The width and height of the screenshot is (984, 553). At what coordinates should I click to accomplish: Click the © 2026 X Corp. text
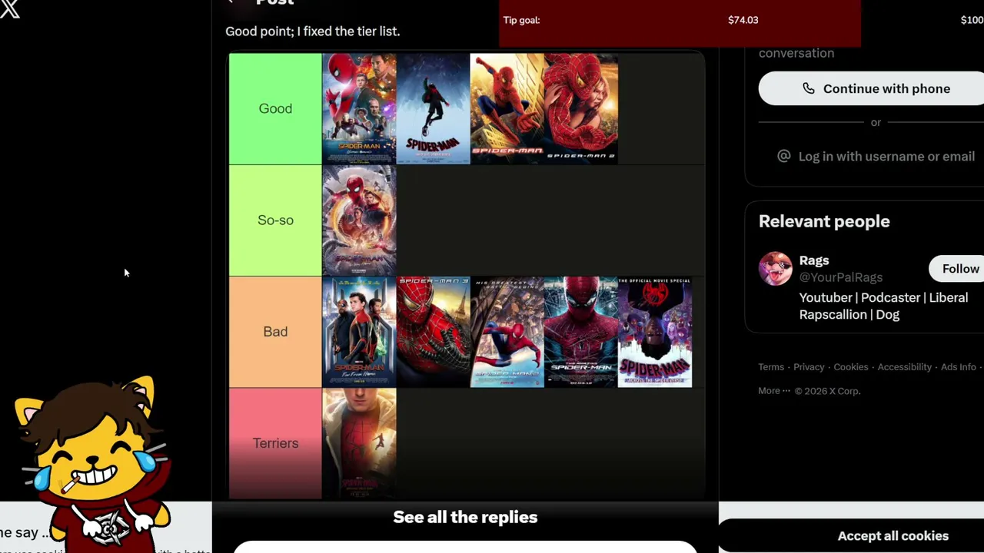(x=827, y=391)
